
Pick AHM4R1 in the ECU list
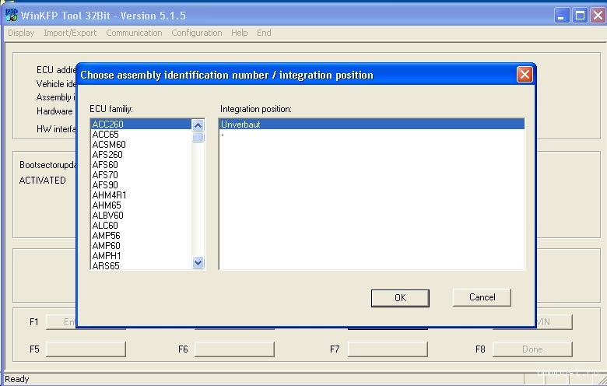(x=109, y=195)
